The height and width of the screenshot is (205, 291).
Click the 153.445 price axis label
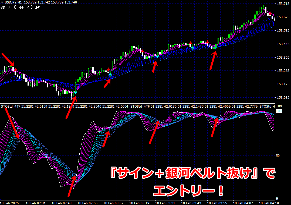283,44
